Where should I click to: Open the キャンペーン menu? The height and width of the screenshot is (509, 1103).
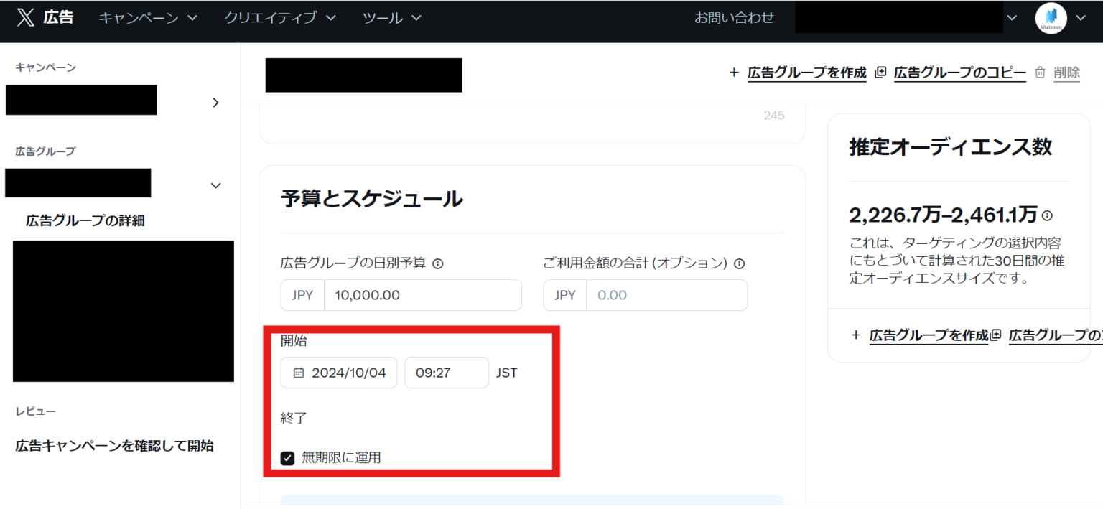tap(147, 18)
